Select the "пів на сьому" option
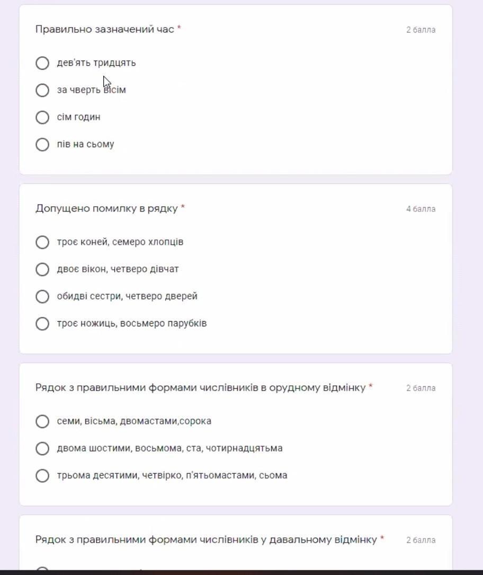Image resolution: width=483 pixels, height=575 pixels. point(42,144)
